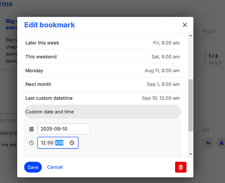Click the calendar icon beside date field
This screenshot has height=183, width=225.
(32, 129)
